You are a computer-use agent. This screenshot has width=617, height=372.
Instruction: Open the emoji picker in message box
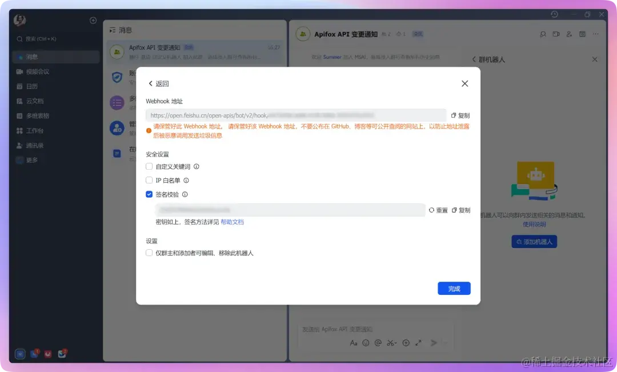(366, 343)
